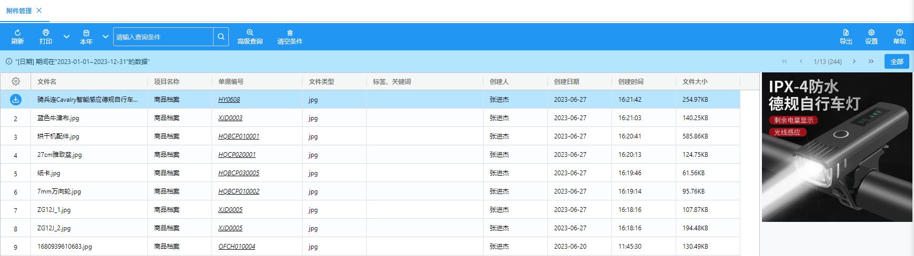The height and width of the screenshot is (256, 914).
Task: Open the table column settings gear
Action: (x=16, y=81)
